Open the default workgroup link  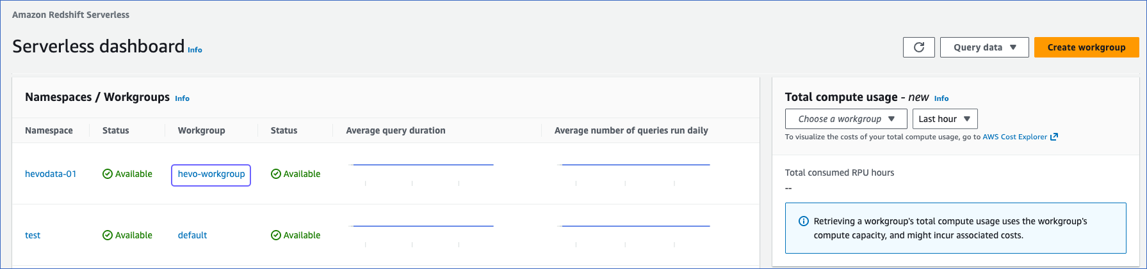192,235
